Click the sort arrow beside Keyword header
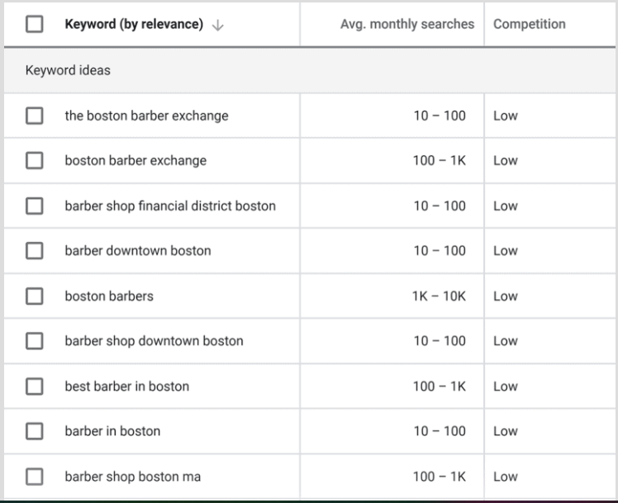 point(218,25)
